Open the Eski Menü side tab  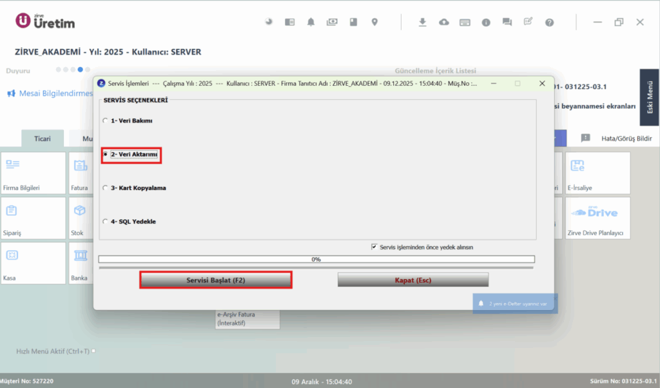click(x=650, y=97)
